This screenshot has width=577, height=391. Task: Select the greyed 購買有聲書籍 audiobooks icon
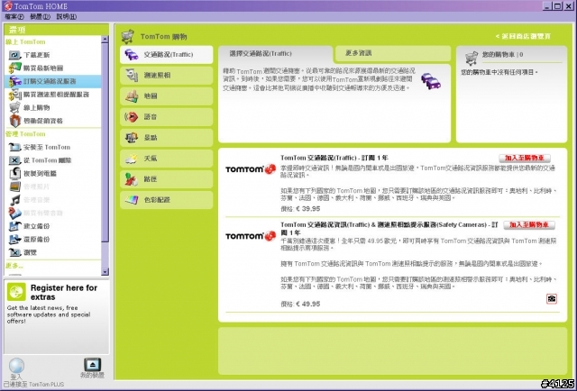[x=14, y=213]
